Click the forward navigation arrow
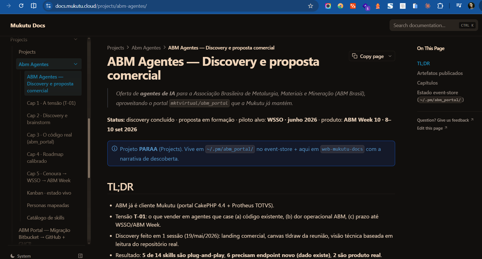This screenshot has width=482, height=259. [9, 6]
